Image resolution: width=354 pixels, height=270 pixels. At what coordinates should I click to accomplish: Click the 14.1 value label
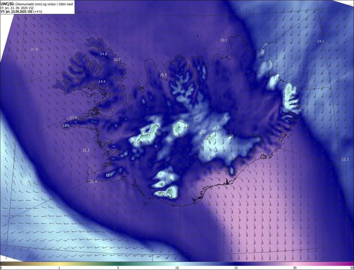pos(320,41)
